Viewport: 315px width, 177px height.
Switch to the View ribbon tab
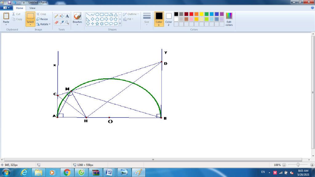click(32, 8)
